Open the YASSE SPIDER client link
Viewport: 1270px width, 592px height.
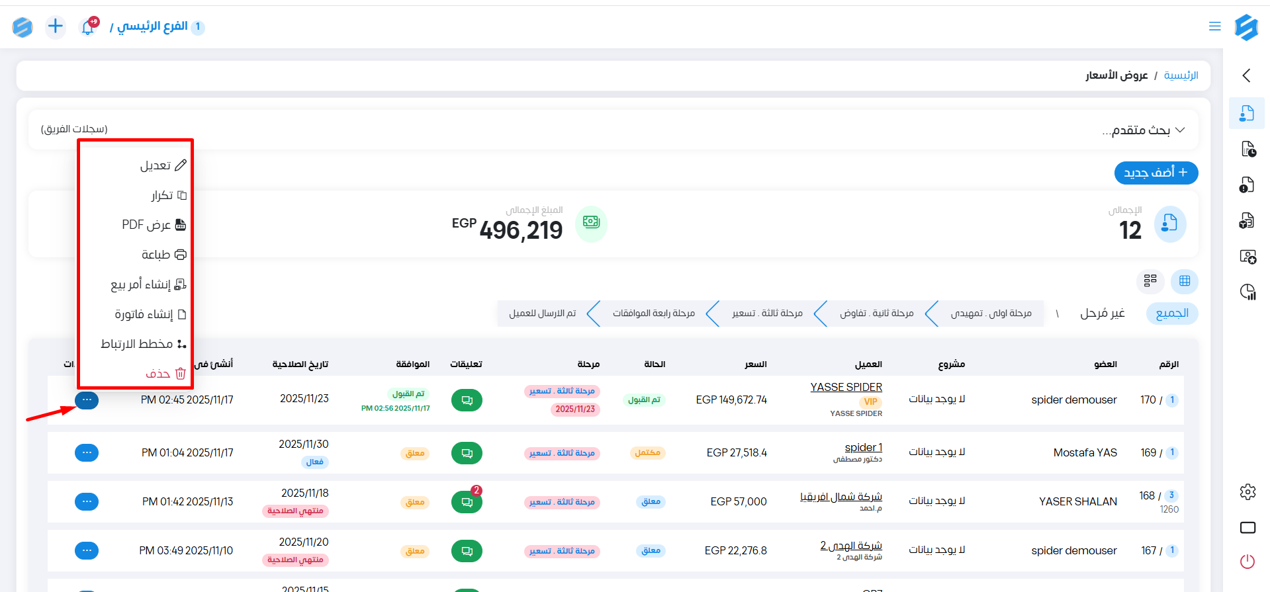pyautogui.click(x=846, y=387)
